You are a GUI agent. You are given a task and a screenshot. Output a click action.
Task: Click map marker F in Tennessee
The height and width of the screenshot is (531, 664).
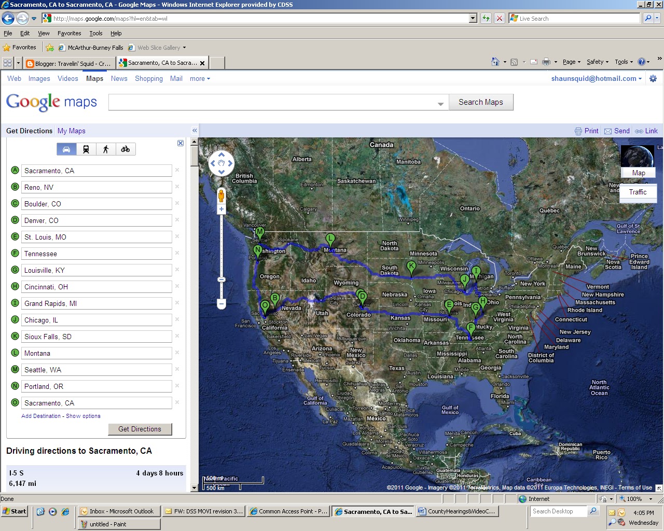click(x=471, y=329)
